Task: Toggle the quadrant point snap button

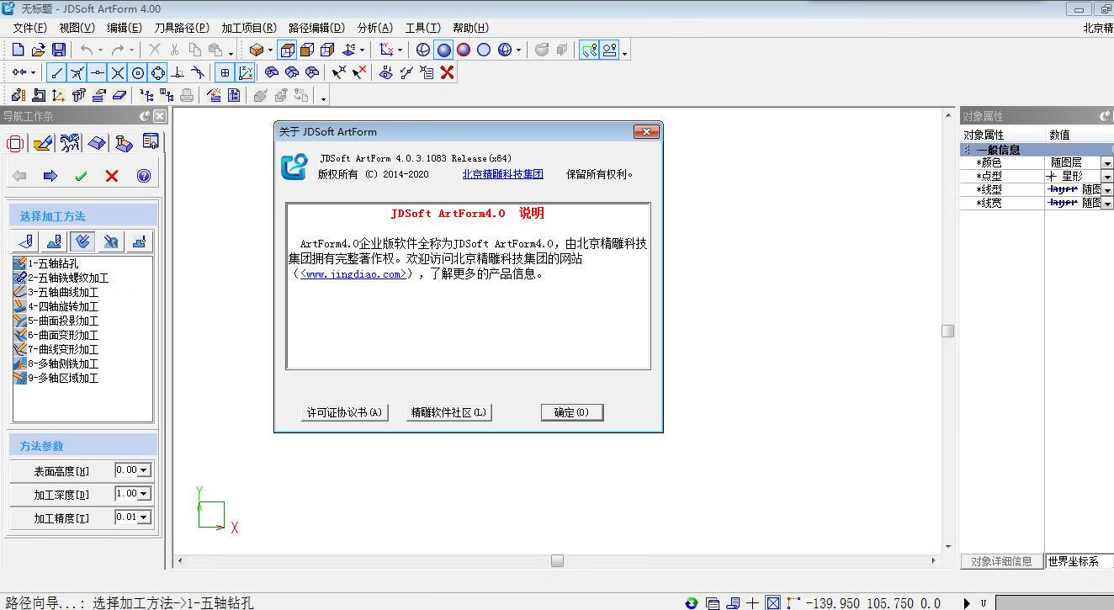Action: click(x=158, y=72)
